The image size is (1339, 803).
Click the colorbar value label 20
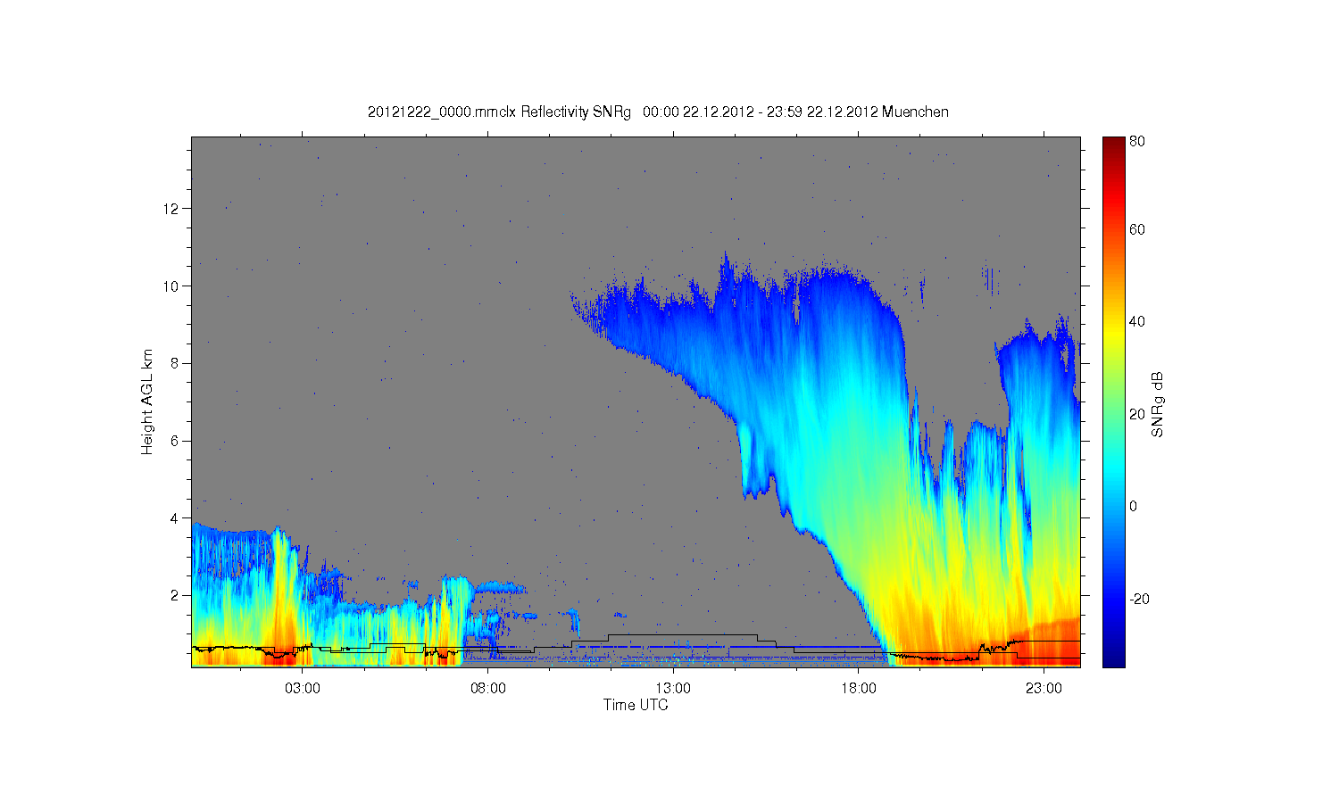tap(1137, 414)
